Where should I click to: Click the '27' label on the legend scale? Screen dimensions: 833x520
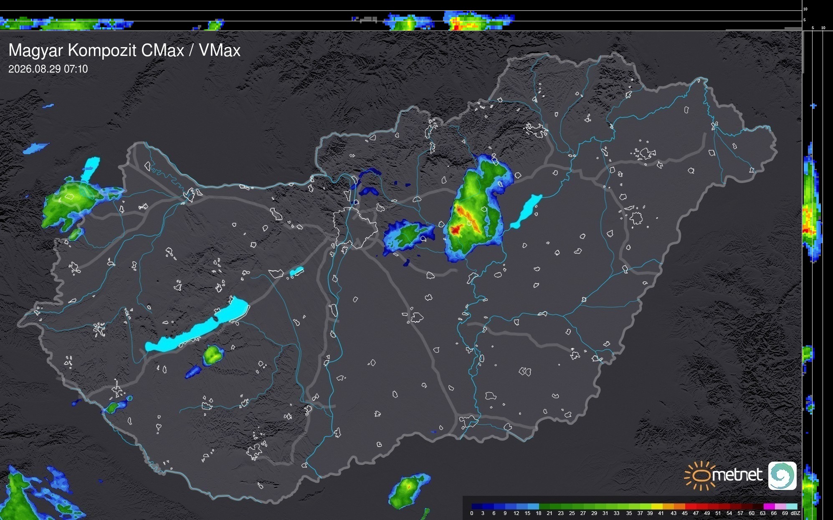pos(583,513)
